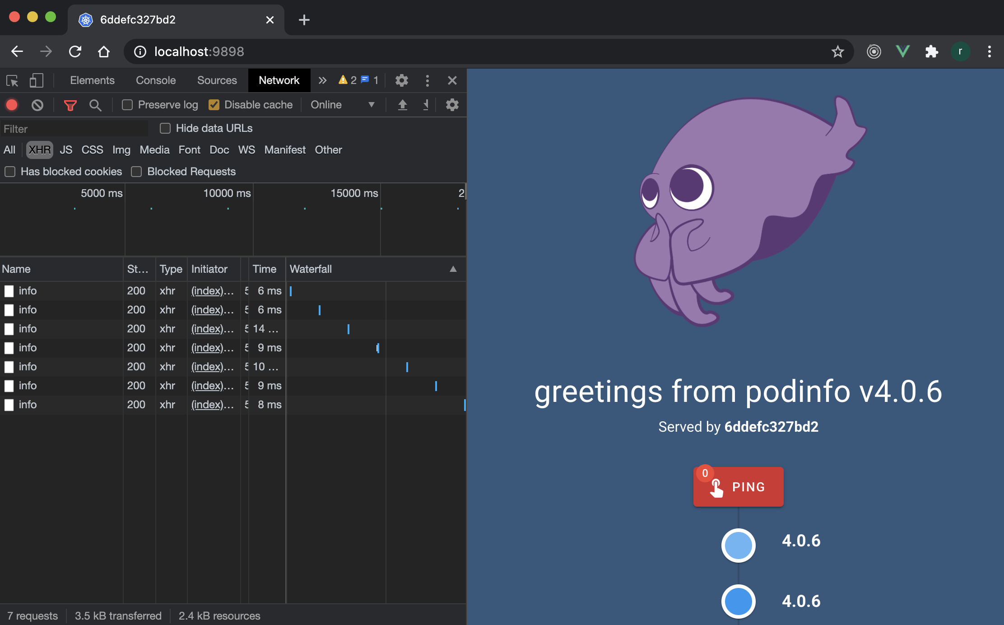Open the Vue devtools extension icon

(902, 51)
